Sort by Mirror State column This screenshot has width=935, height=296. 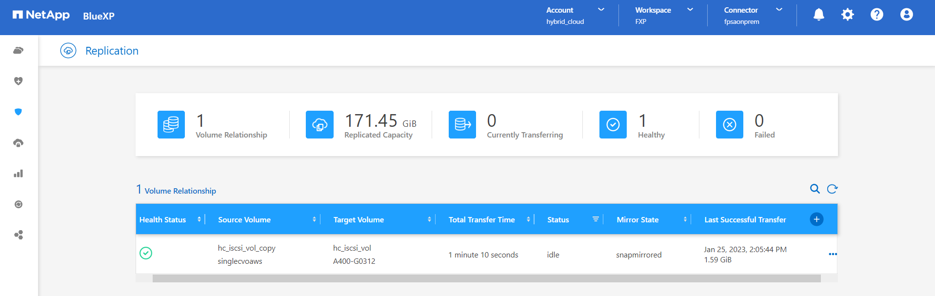tap(685, 219)
